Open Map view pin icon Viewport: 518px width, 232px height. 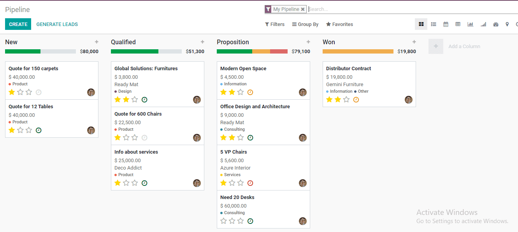coord(507,24)
